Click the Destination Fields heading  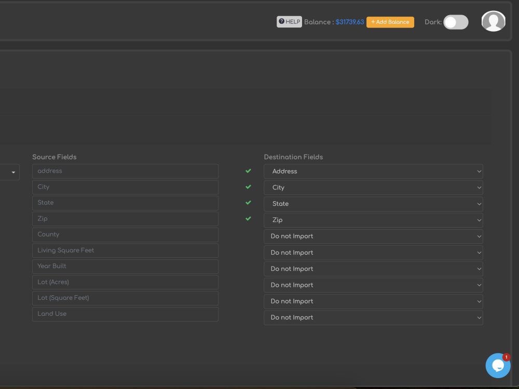pos(293,157)
